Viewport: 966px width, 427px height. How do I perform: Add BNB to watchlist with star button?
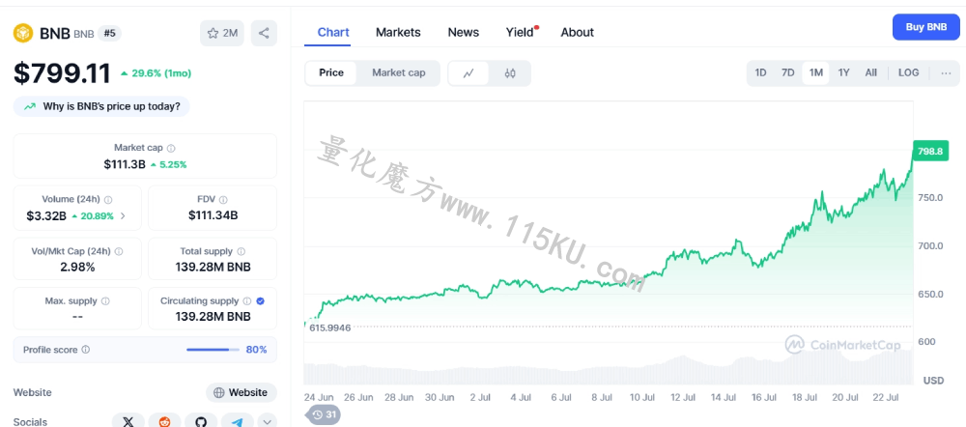(222, 33)
